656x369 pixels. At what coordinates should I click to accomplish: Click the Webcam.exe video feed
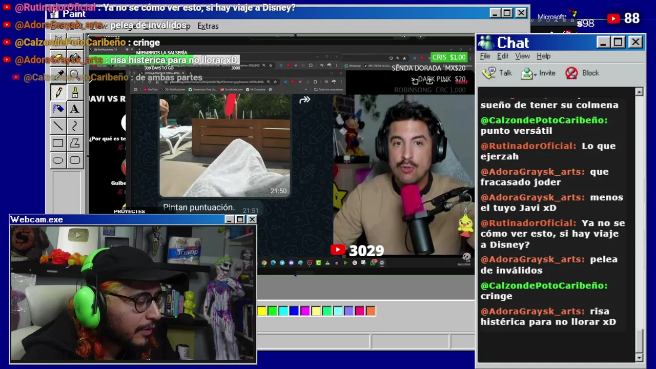[133, 293]
